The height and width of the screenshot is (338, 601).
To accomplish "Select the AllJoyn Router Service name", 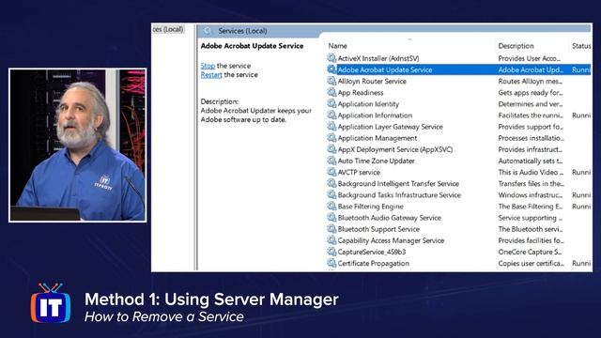I will 372,82.
